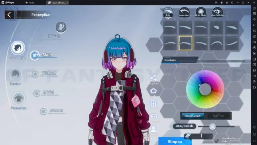Open the Kustom section header
This screenshot has height=145, width=257.
180,60
